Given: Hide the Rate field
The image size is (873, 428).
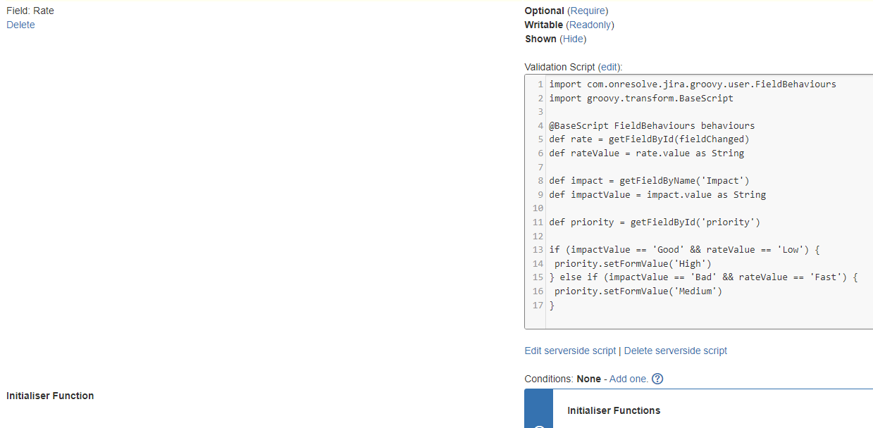Looking at the screenshot, I should click(x=573, y=39).
